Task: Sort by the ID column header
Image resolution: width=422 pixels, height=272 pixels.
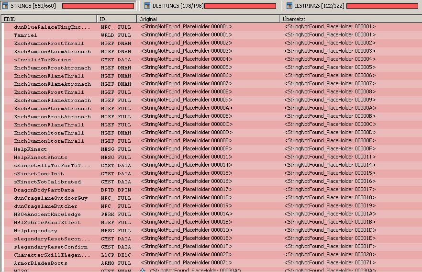Action: coord(117,19)
